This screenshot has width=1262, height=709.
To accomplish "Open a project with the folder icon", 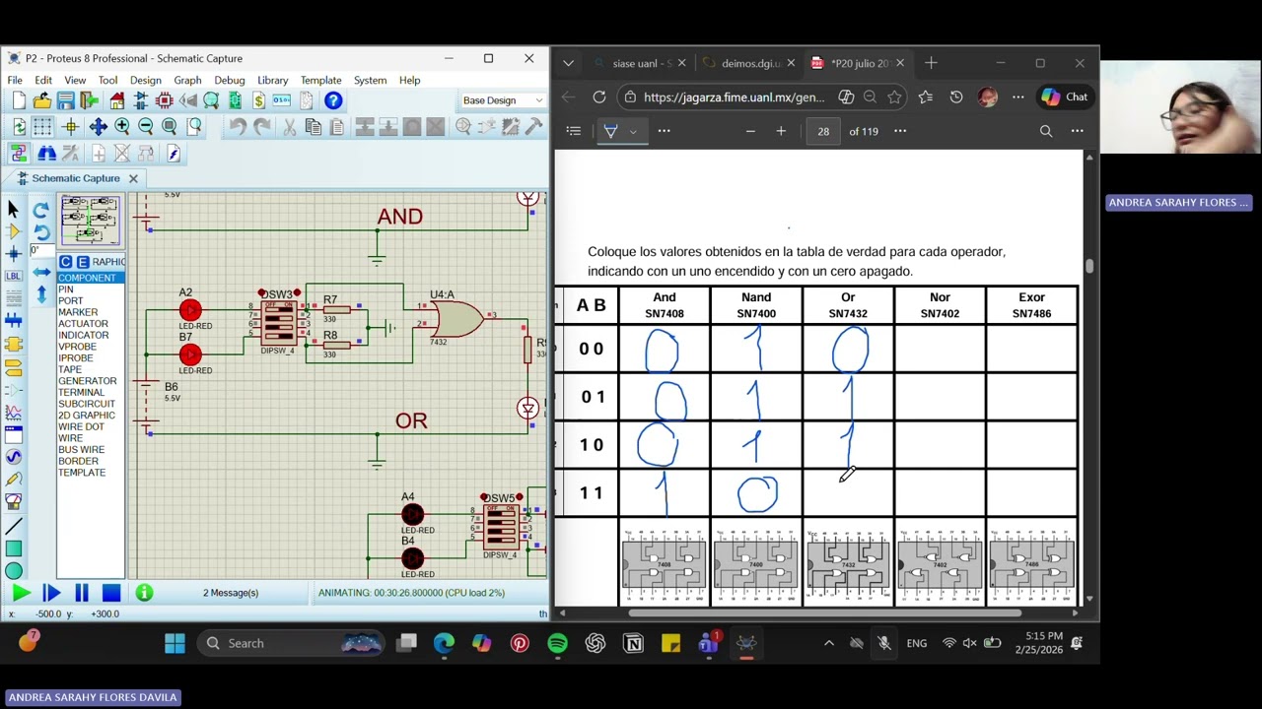I will (42, 100).
